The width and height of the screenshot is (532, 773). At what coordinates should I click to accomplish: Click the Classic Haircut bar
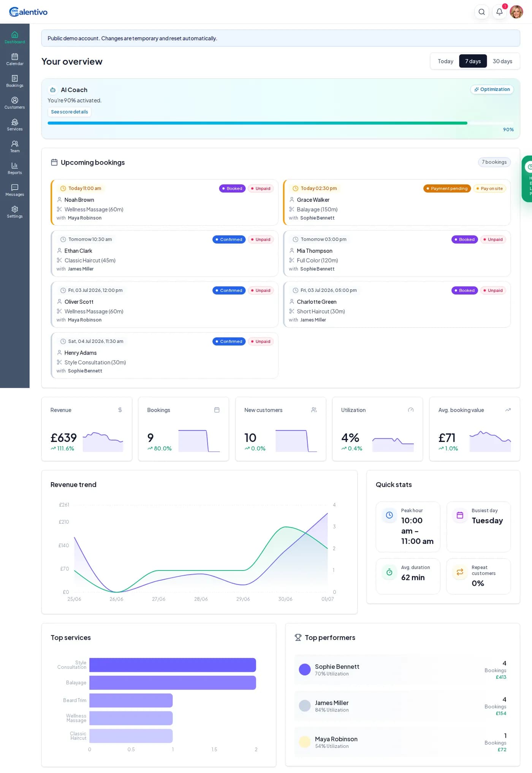point(131,736)
